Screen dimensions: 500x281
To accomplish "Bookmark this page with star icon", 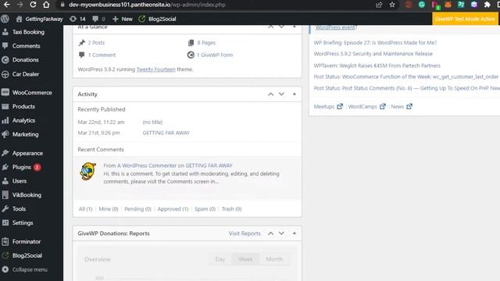I will [x=392, y=5].
